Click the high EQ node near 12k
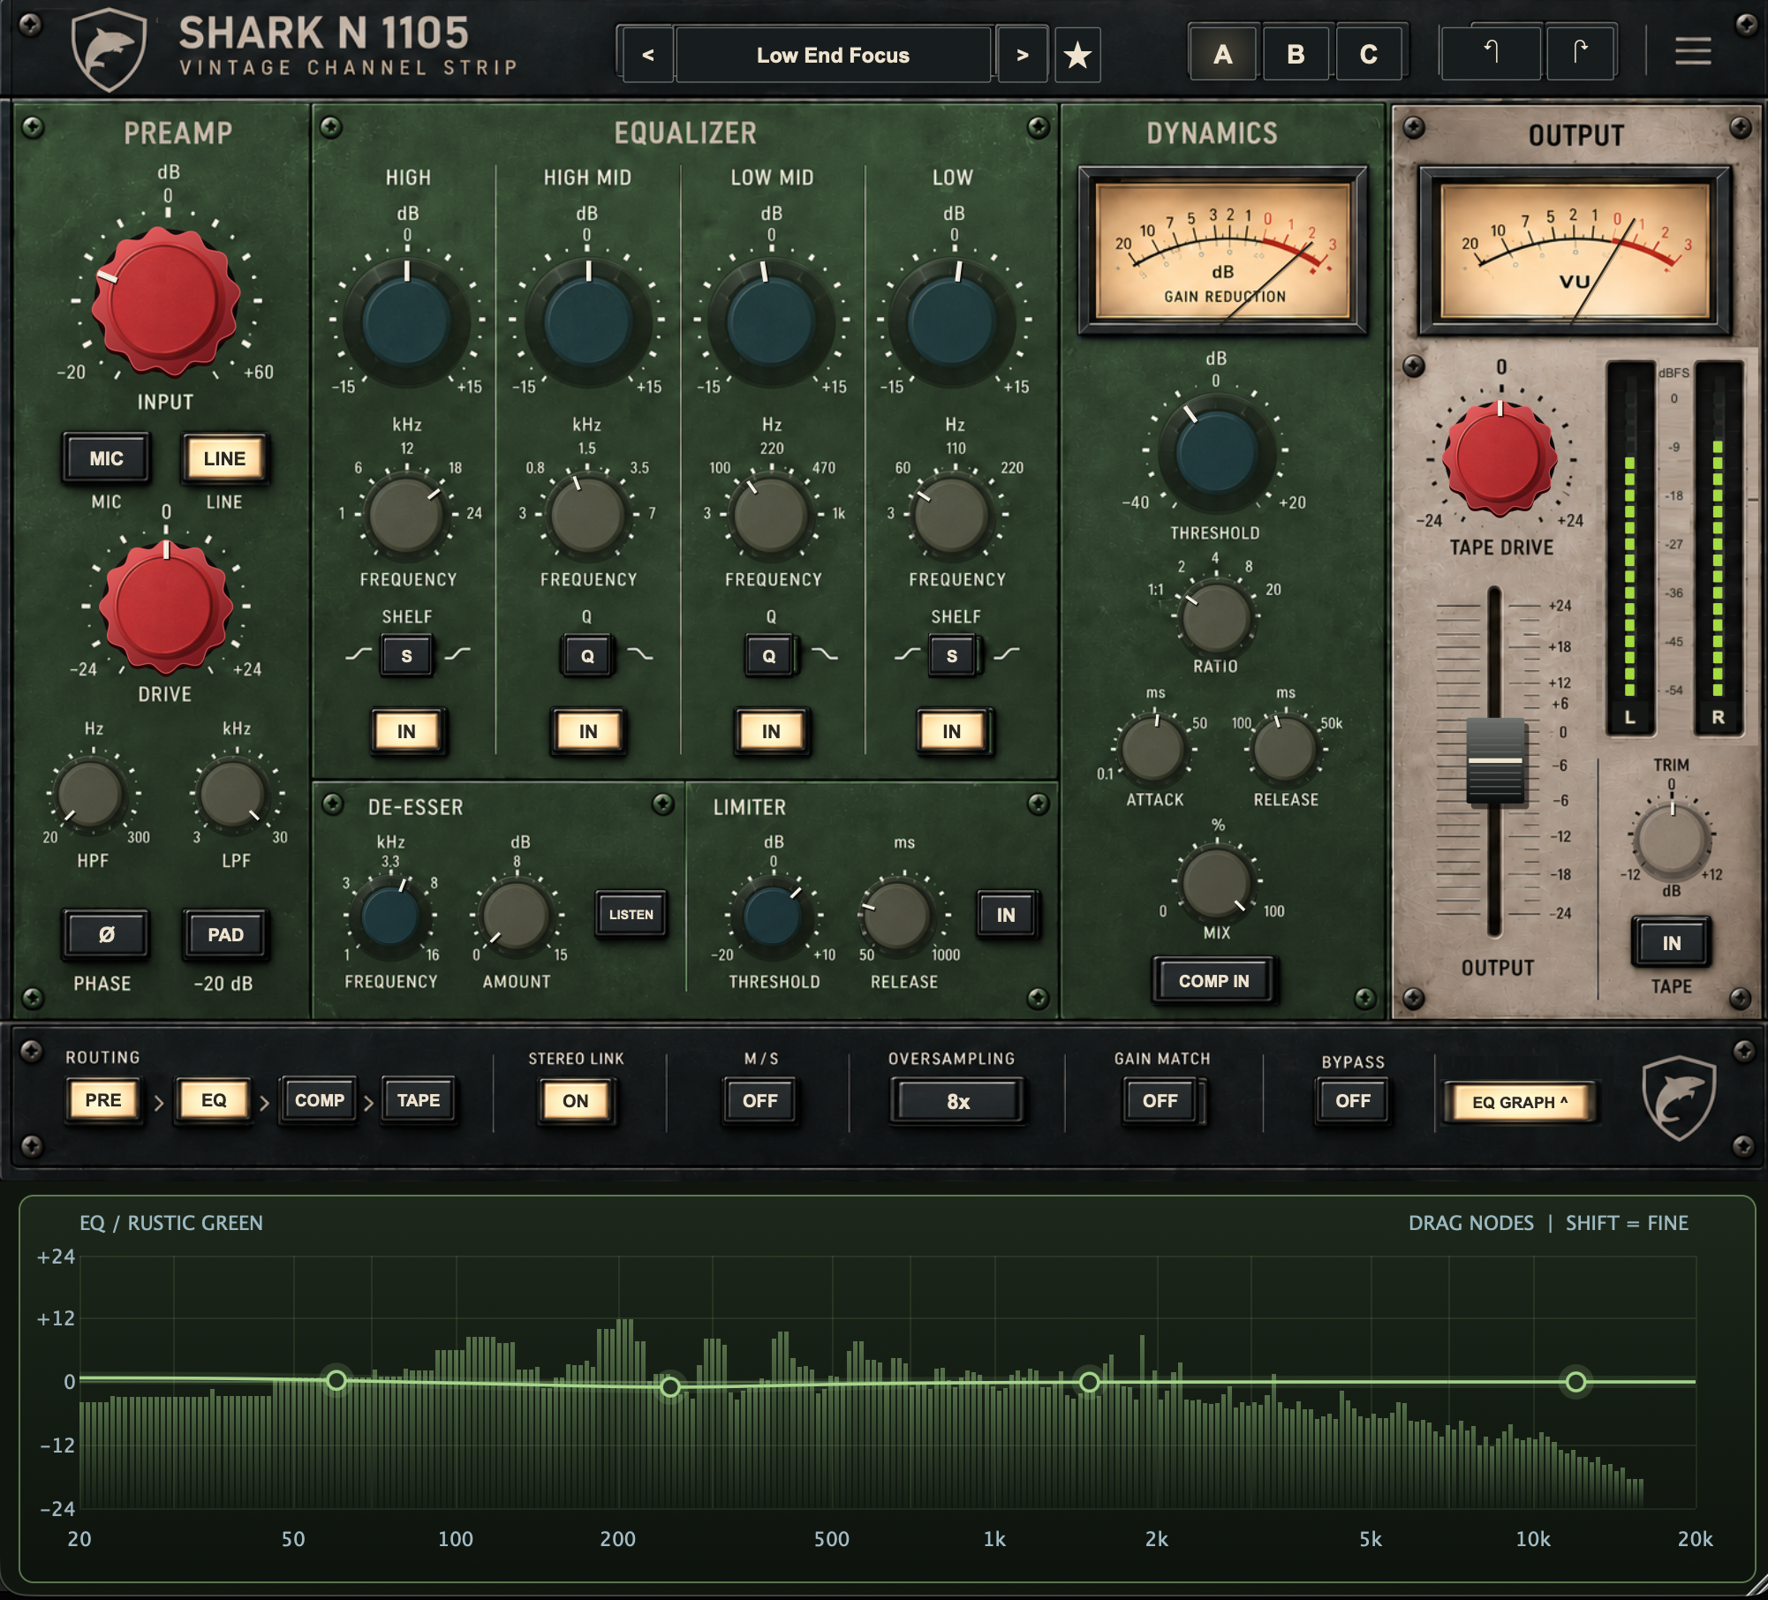This screenshot has width=1768, height=1600. point(1576,1382)
